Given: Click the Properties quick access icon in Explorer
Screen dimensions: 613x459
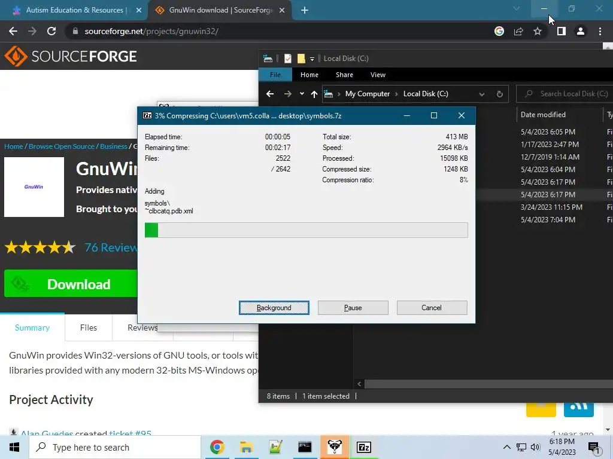Looking at the screenshot, I should (x=288, y=59).
